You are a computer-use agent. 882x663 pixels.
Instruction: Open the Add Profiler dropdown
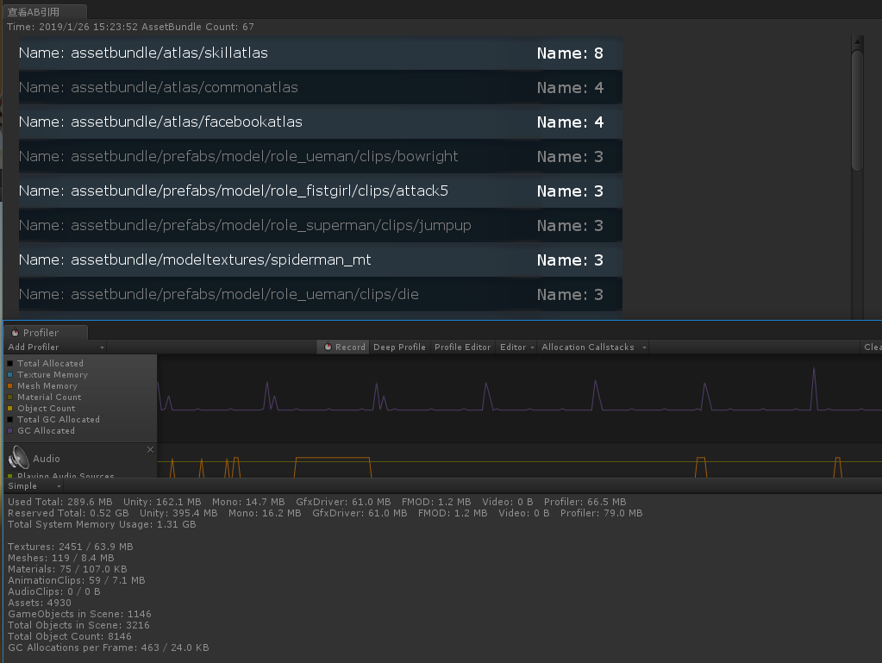tap(55, 347)
